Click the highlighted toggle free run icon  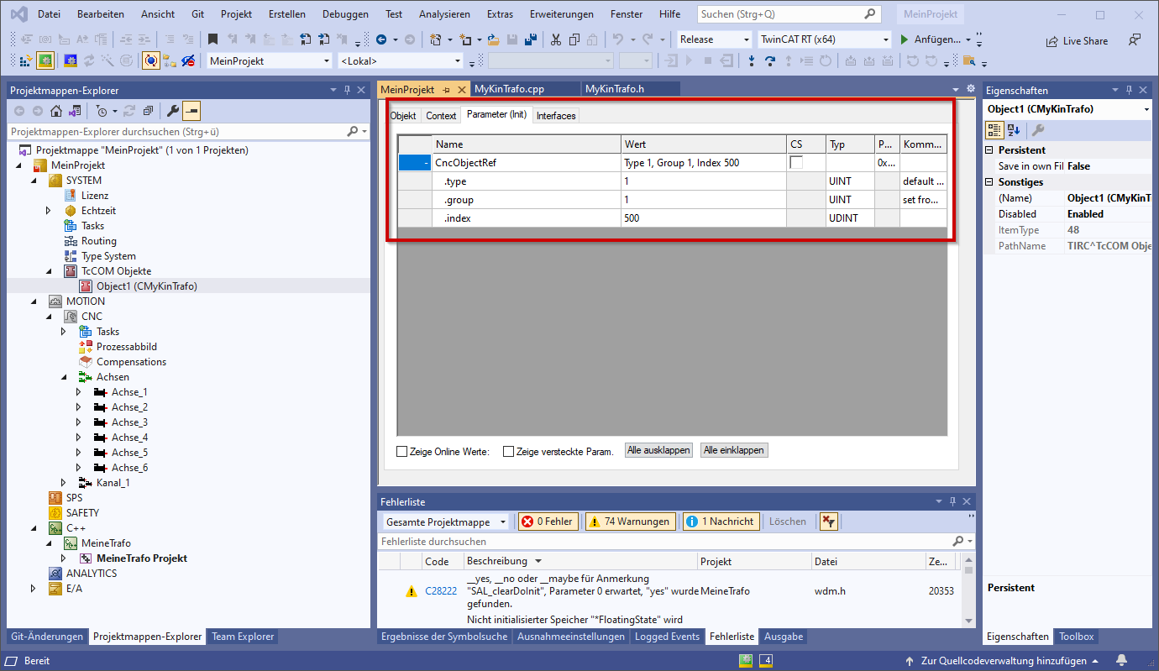[151, 60]
